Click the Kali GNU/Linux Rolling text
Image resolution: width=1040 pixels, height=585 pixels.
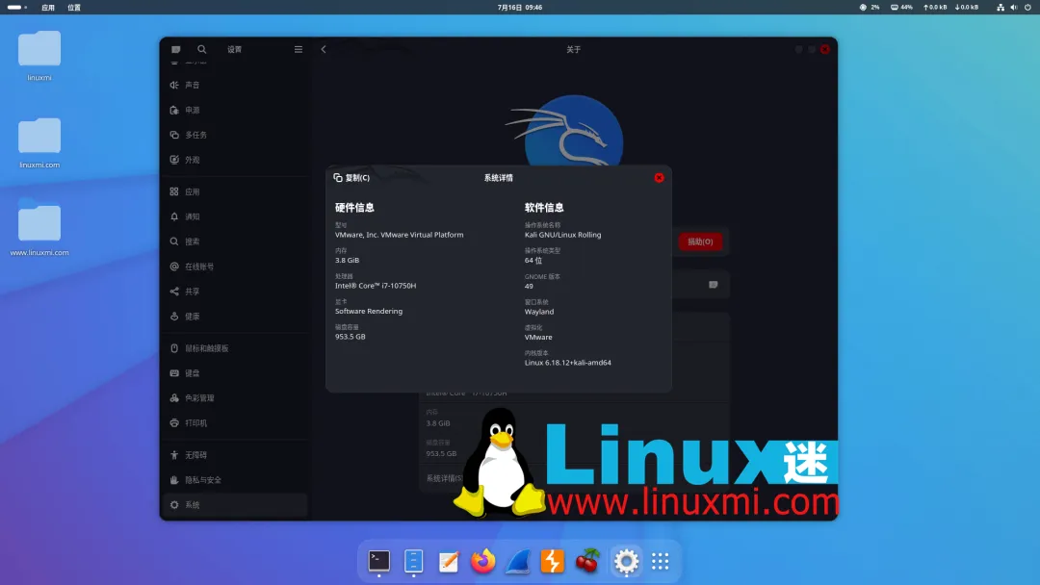[562, 235]
